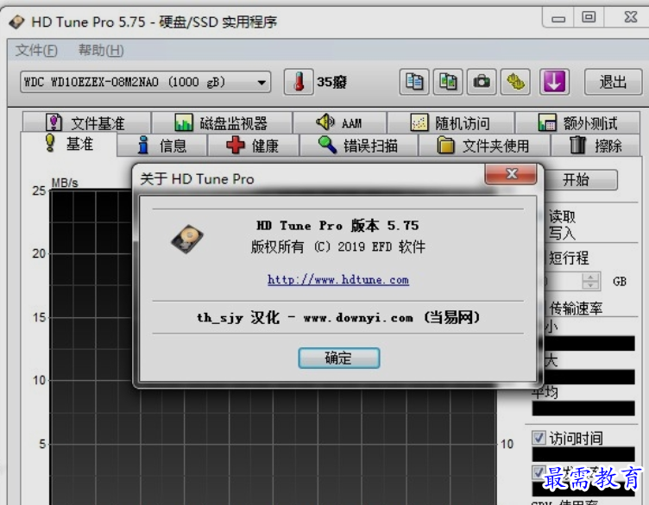Click the HD Tune Pro title bar icon
This screenshot has width=649, height=505.
pyautogui.click(x=17, y=22)
